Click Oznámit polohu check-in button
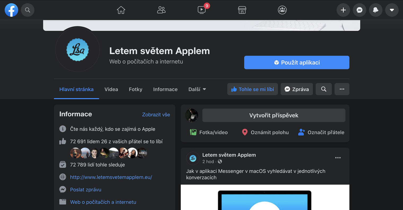The image size is (403, 210). pyautogui.click(x=265, y=132)
